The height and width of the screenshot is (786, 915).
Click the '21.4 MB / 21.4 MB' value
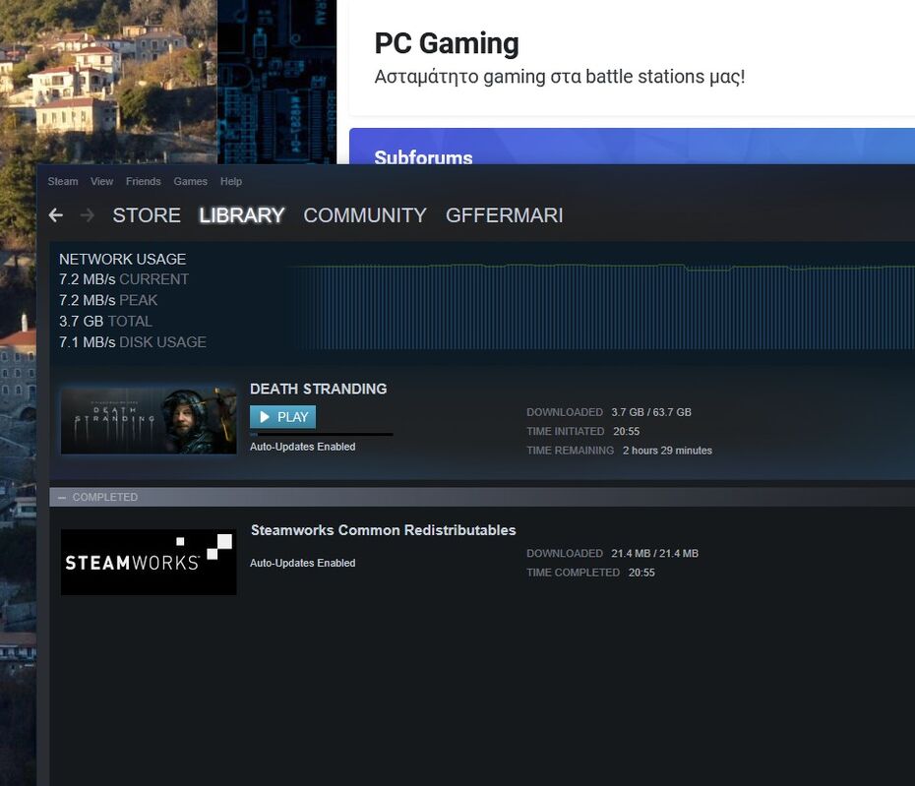(654, 553)
